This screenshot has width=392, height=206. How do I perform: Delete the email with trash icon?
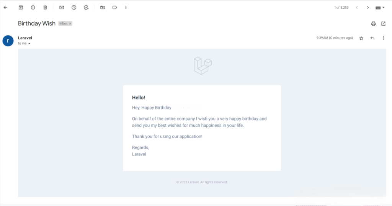[45, 8]
